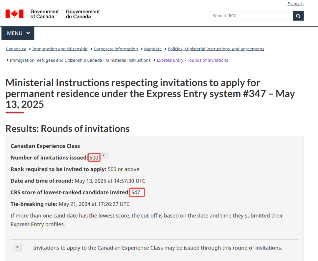Click the 'Tie-breaking rule:' label
This screenshot has width=318, height=261.
tap(34, 204)
